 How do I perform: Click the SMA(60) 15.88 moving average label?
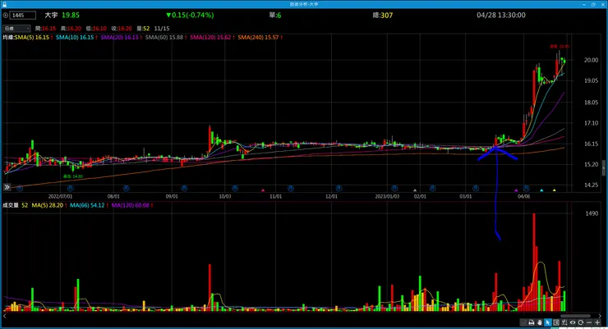[166, 38]
